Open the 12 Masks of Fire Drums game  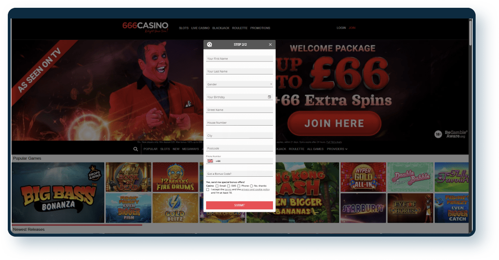[x=175, y=177]
